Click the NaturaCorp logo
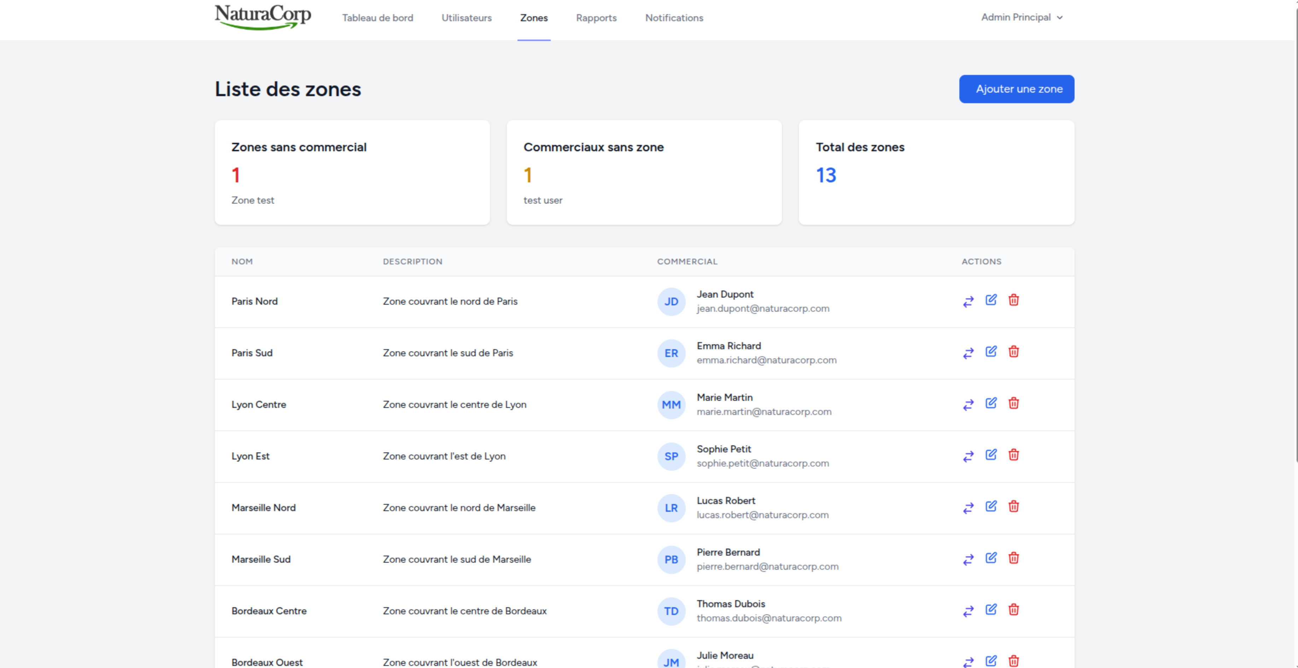The image size is (1298, 668). coord(263,17)
